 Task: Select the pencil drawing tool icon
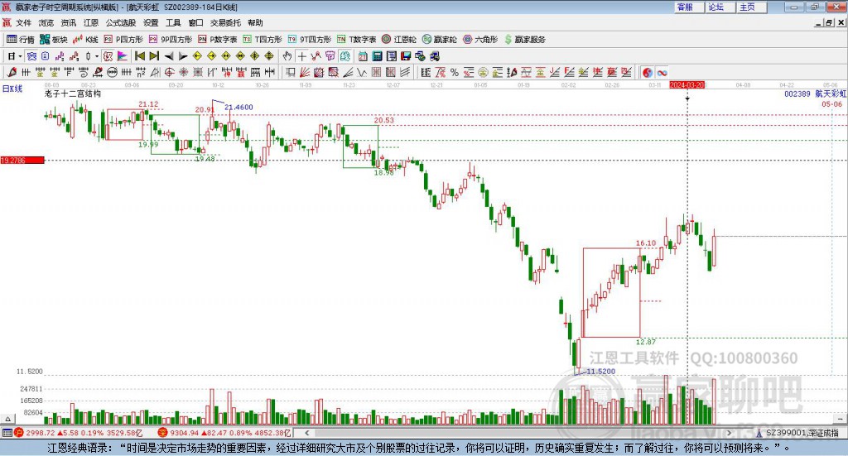(x=12, y=72)
